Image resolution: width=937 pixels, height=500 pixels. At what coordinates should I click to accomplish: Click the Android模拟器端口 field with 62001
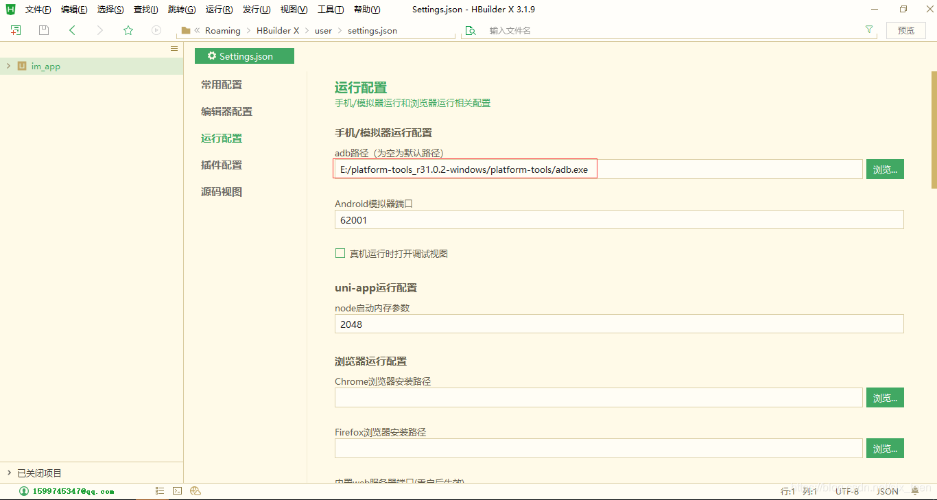tap(619, 219)
